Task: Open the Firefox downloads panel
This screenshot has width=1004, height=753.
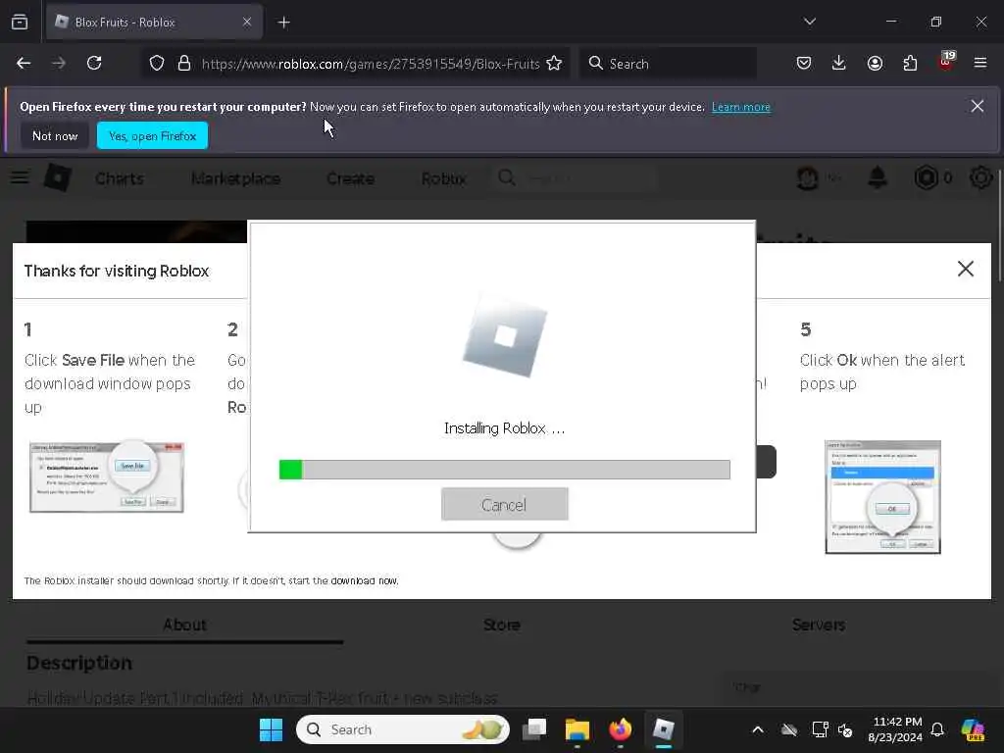Action: 839,63
